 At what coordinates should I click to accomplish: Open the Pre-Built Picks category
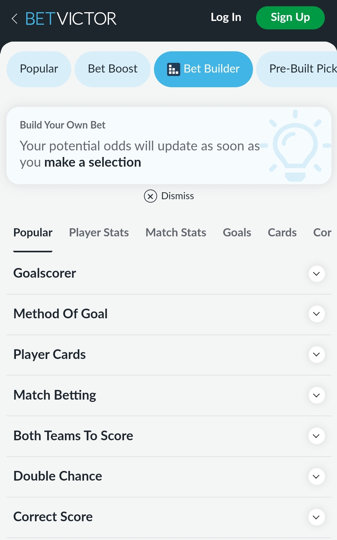pyautogui.click(x=301, y=69)
